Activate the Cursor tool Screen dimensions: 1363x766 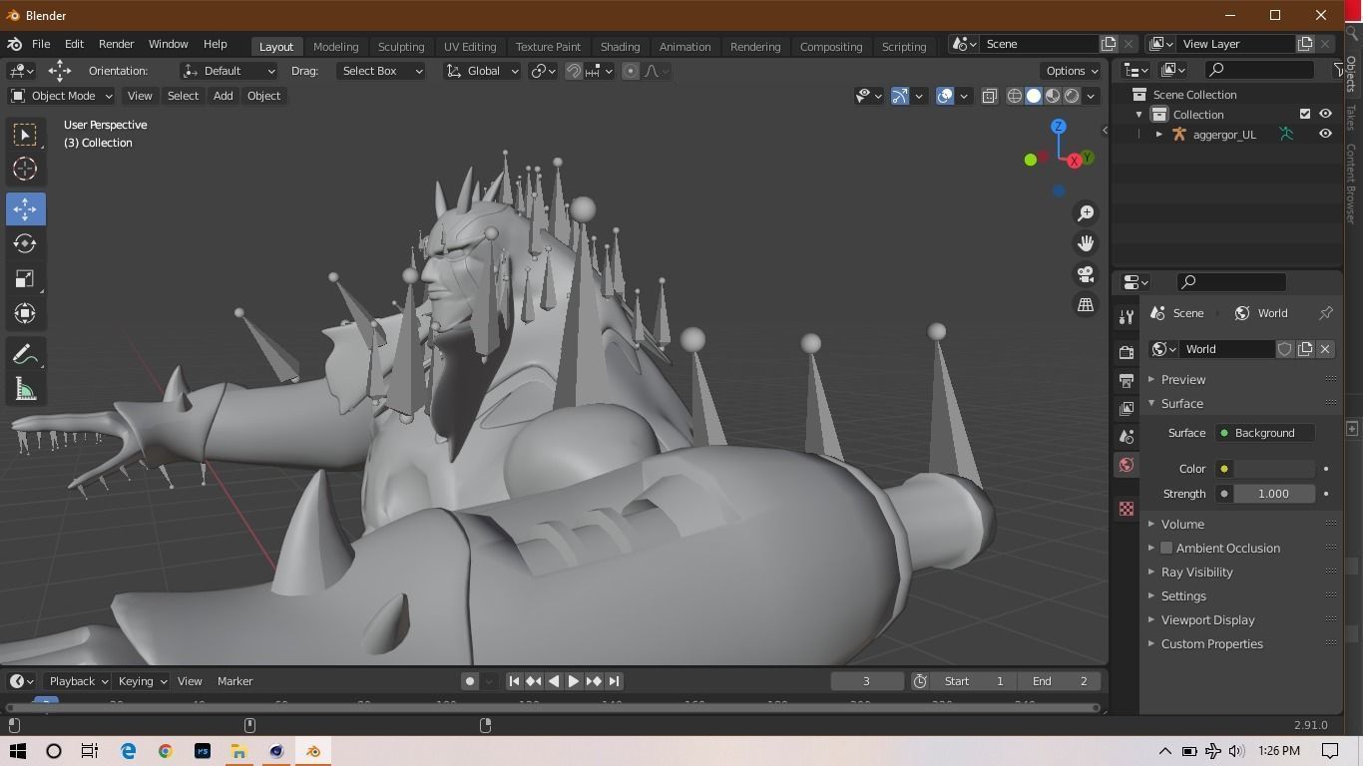[25, 169]
